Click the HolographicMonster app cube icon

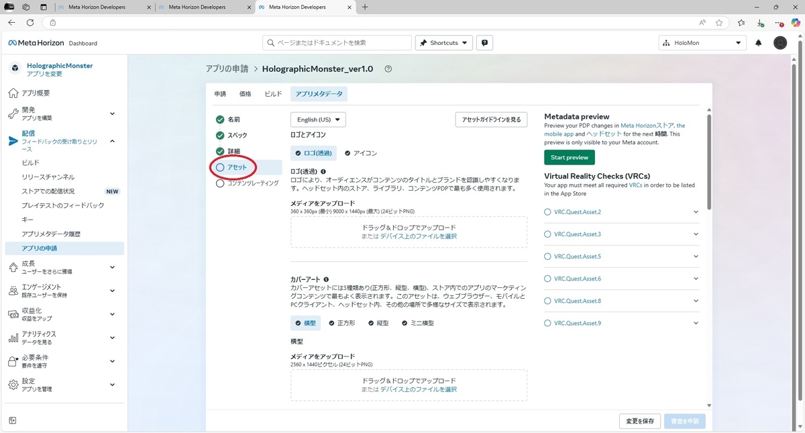coord(15,69)
